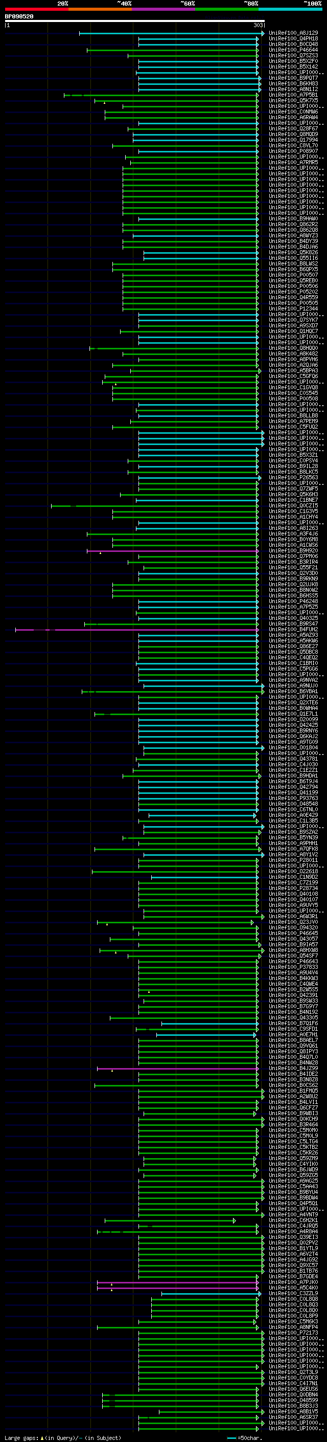
Task: Click label UniRef100_P00507
Action: point(293,275)
